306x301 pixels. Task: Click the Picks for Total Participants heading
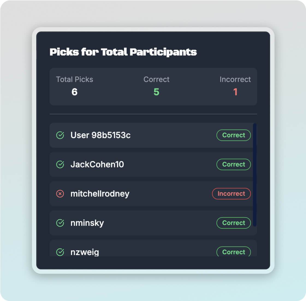tap(123, 52)
